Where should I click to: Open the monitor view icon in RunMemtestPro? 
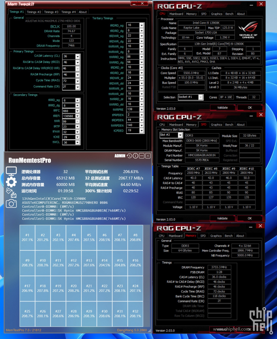(x=11, y=171)
